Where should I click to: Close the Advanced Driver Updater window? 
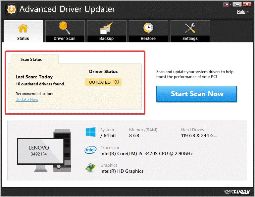[247, 4]
